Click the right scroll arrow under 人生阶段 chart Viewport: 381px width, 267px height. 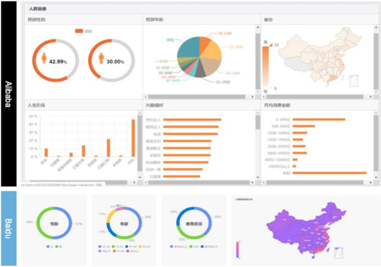click(x=135, y=182)
